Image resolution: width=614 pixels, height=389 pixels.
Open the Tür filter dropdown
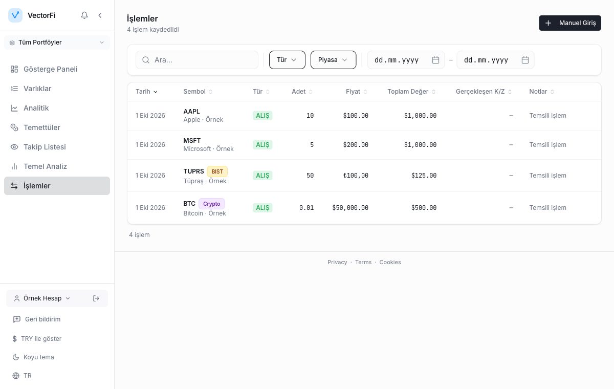(x=287, y=60)
